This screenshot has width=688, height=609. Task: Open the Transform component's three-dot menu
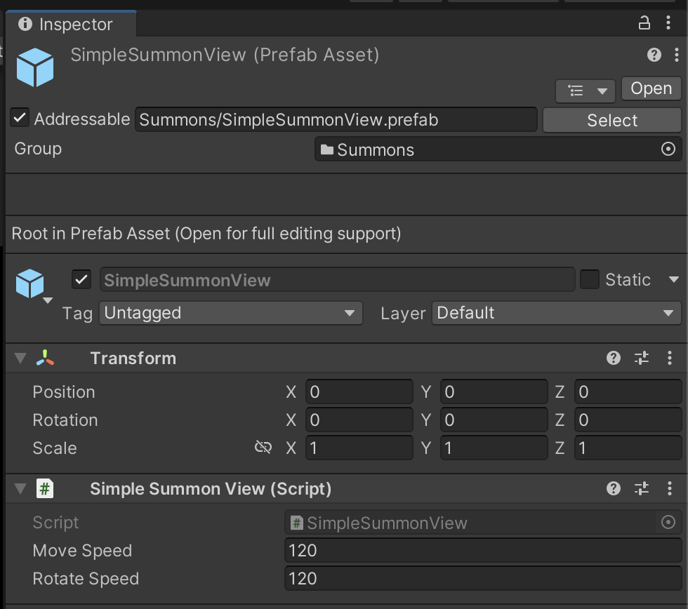(669, 359)
